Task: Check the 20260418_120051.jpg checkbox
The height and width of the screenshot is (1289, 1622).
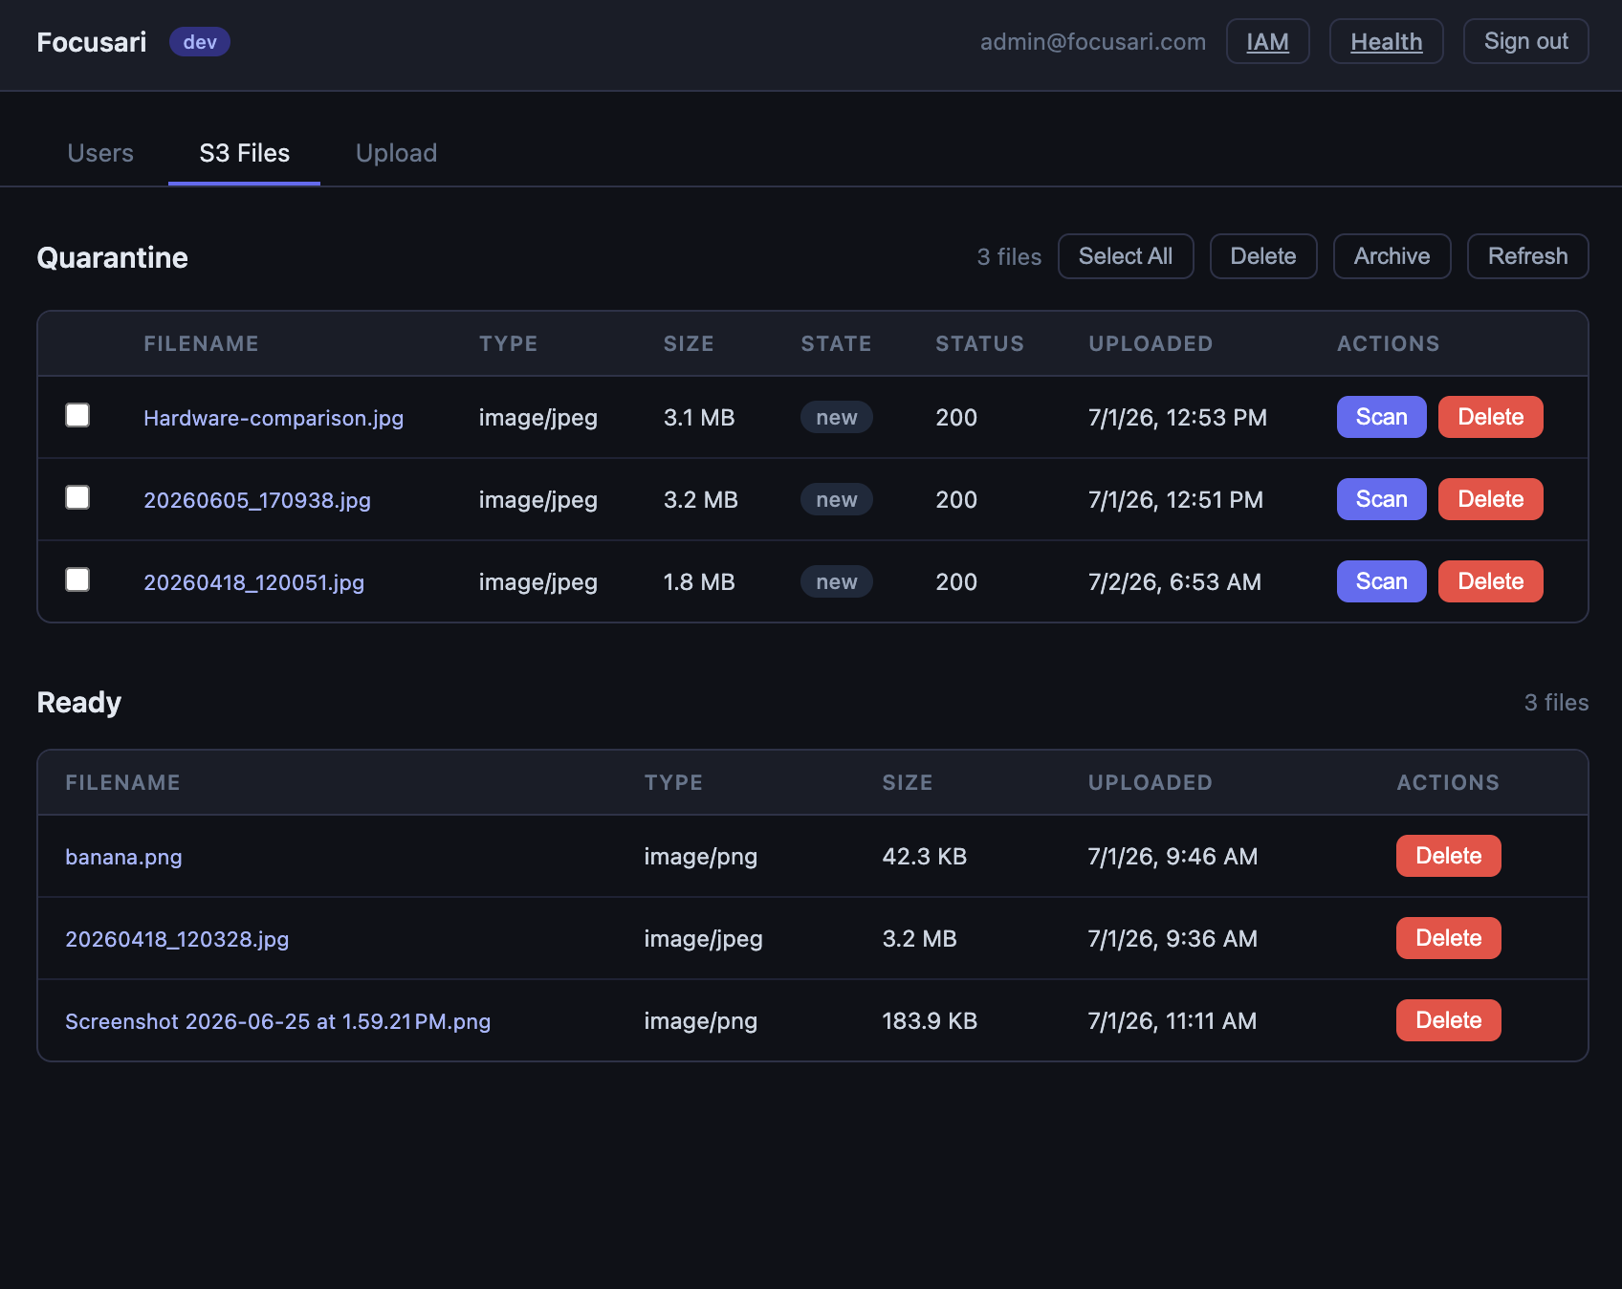Action: pos(77,579)
